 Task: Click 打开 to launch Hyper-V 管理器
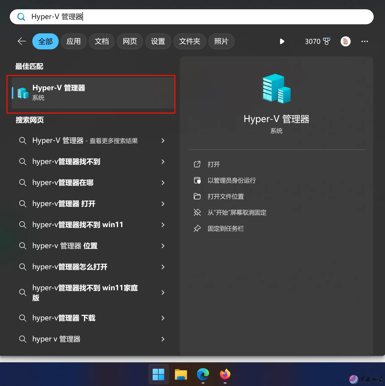click(x=214, y=164)
